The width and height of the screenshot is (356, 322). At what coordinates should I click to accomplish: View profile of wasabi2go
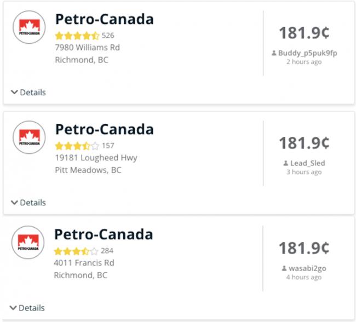coord(307,268)
